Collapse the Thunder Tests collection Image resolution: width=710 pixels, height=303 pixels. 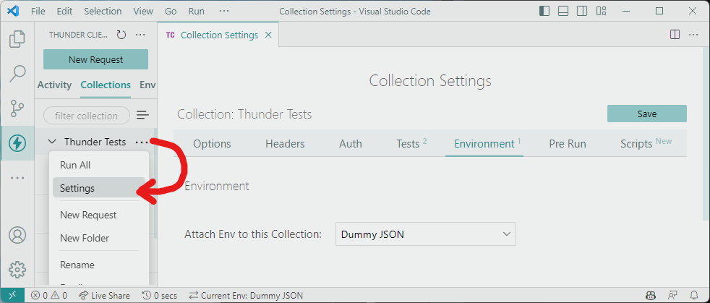point(53,142)
